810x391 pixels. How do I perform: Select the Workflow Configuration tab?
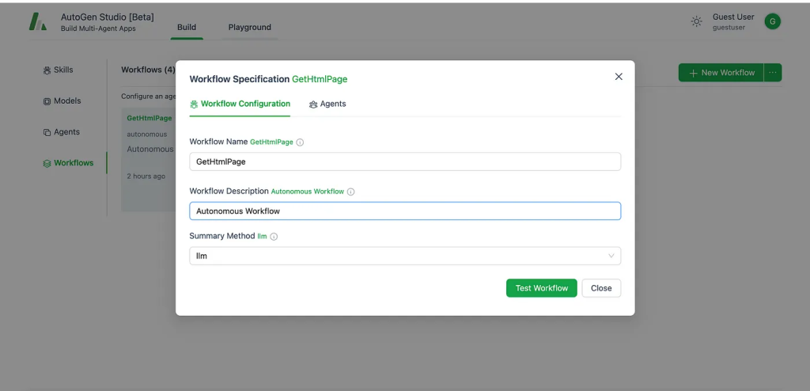[x=240, y=104]
